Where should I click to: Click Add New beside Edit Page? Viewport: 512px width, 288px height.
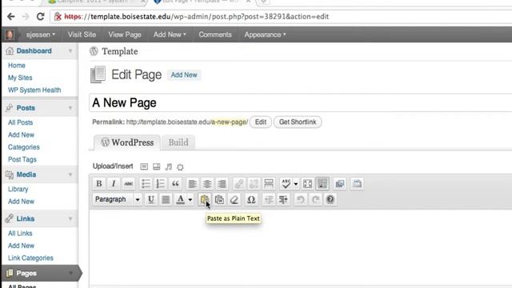click(184, 74)
